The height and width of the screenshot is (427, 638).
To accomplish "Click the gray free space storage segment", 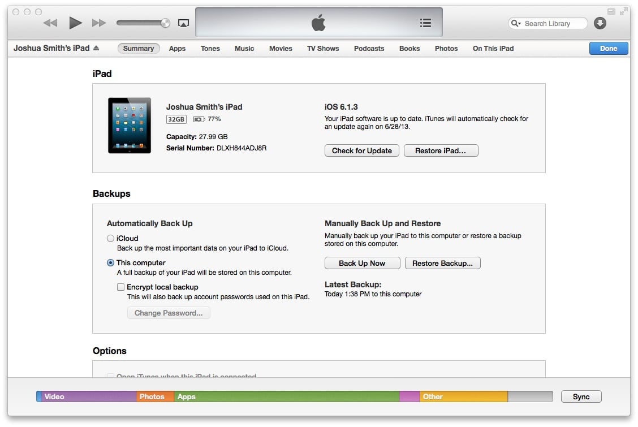I will 530,396.
